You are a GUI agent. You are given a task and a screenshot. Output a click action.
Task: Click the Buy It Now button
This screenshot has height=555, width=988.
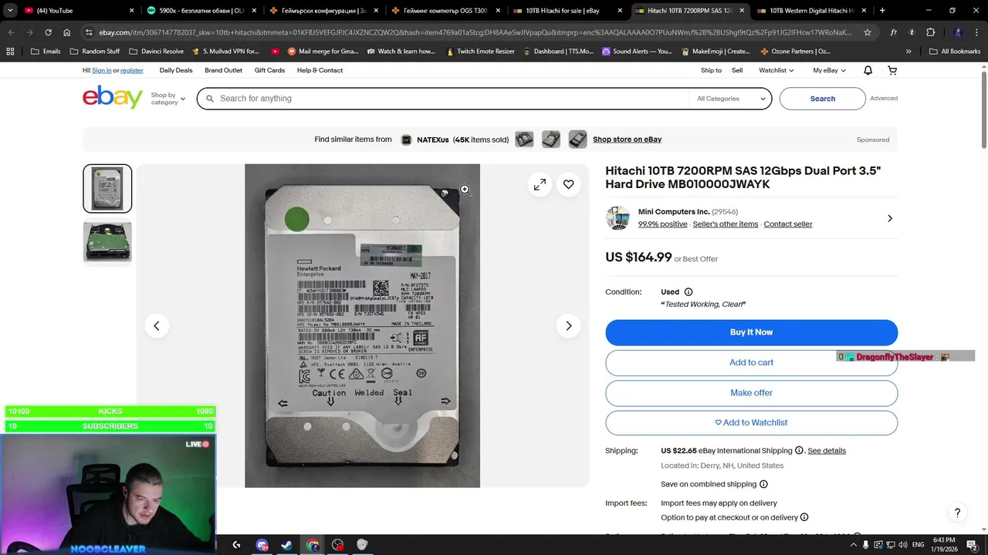(x=751, y=332)
